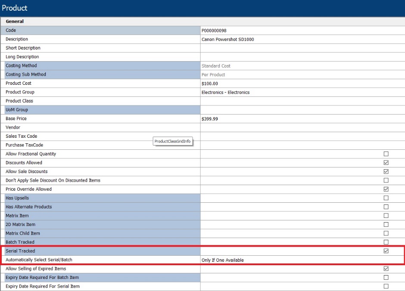Select the Vendor value cell

coord(302,127)
